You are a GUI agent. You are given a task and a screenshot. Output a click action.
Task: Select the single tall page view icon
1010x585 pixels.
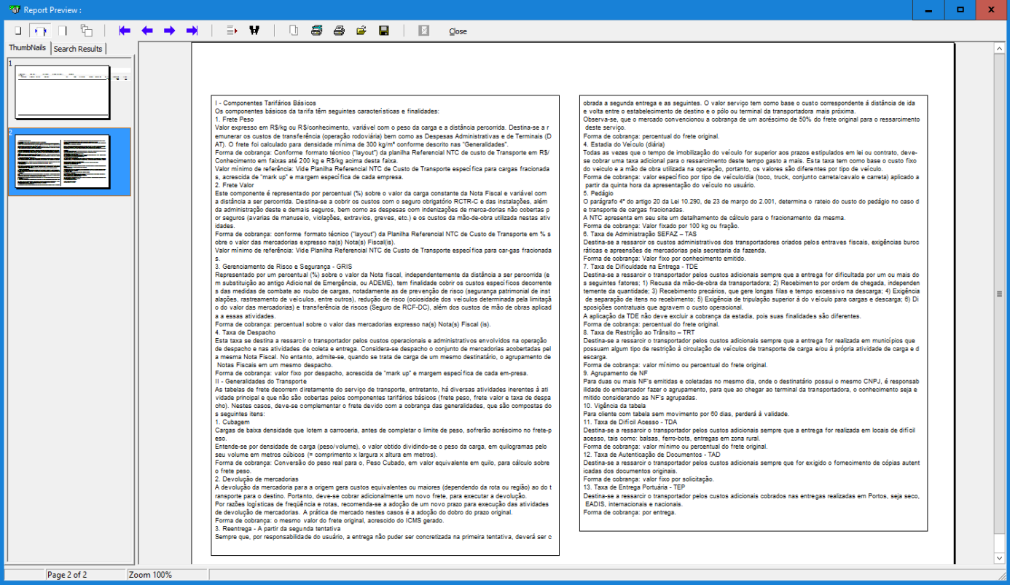[63, 31]
